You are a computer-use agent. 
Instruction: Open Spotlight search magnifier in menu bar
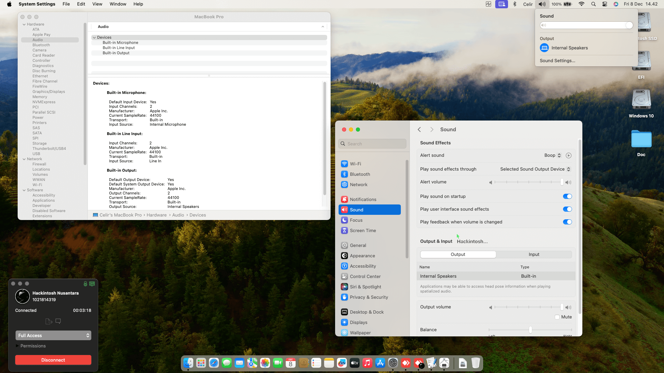click(593, 4)
